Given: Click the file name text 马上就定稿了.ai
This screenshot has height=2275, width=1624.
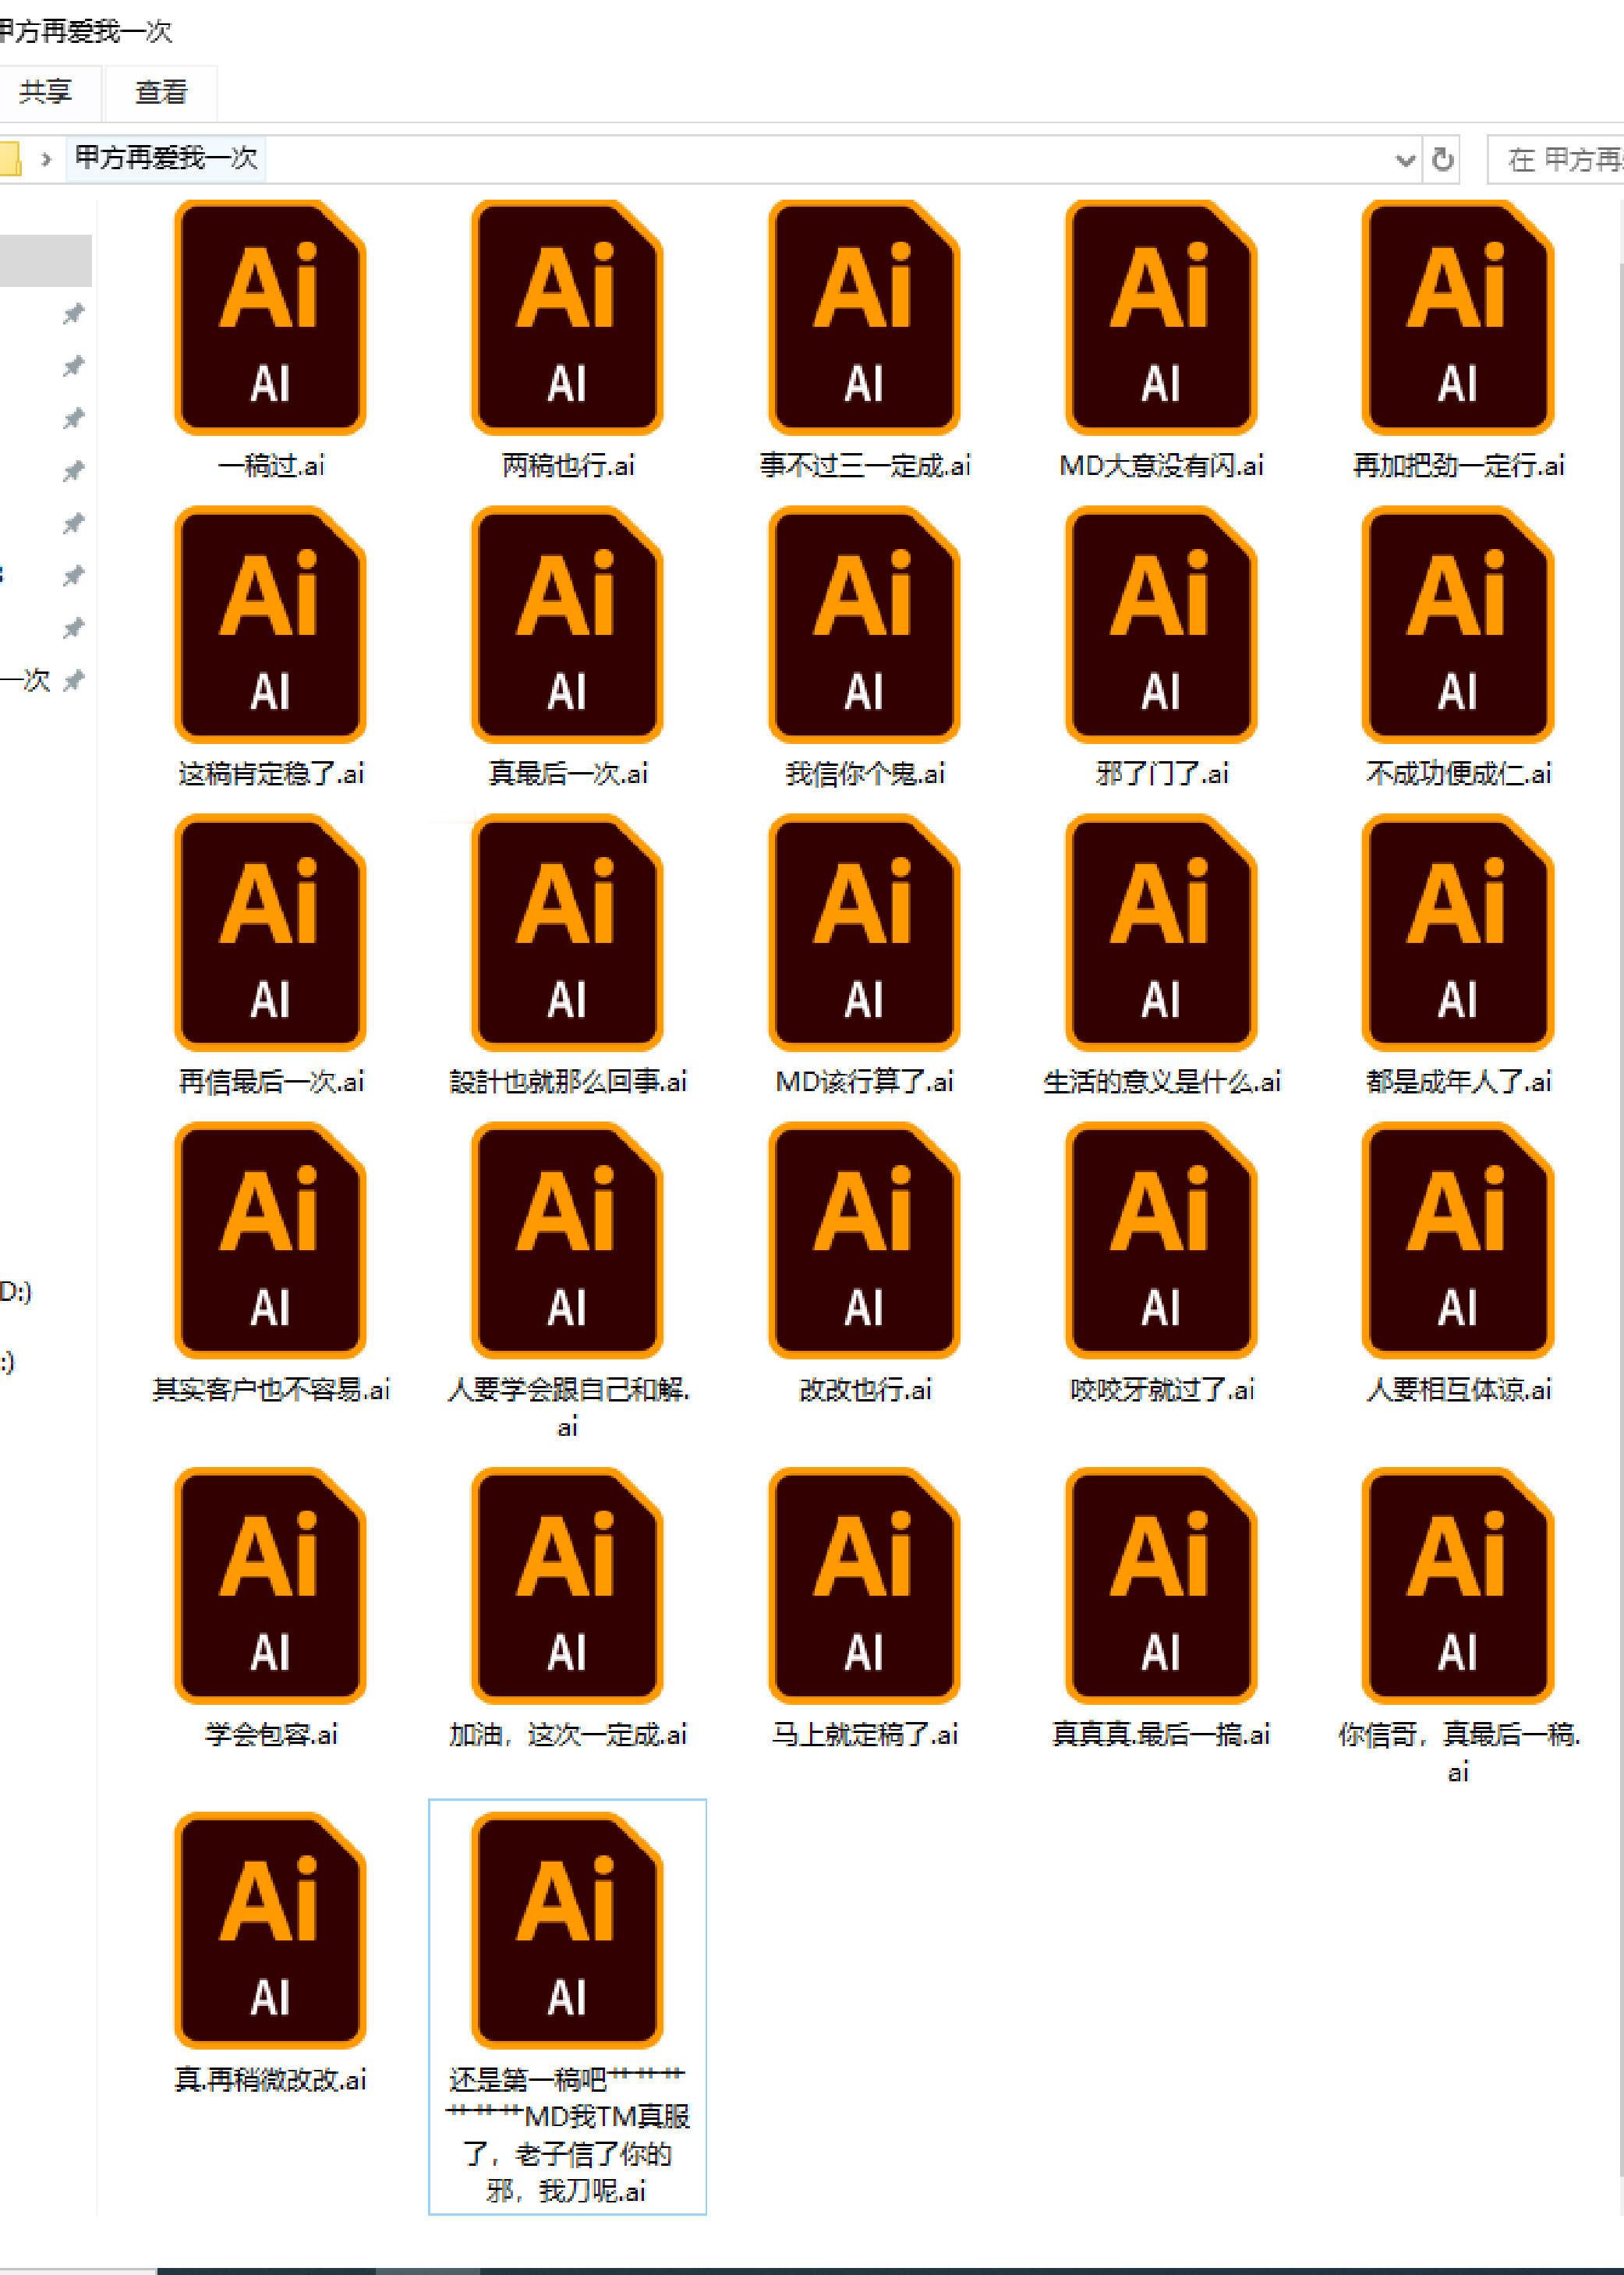Looking at the screenshot, I should coord(864,1735).
